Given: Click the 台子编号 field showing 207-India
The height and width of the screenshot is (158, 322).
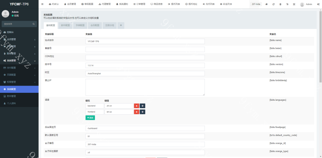Looking at the screenshot, I should (145, 144).
